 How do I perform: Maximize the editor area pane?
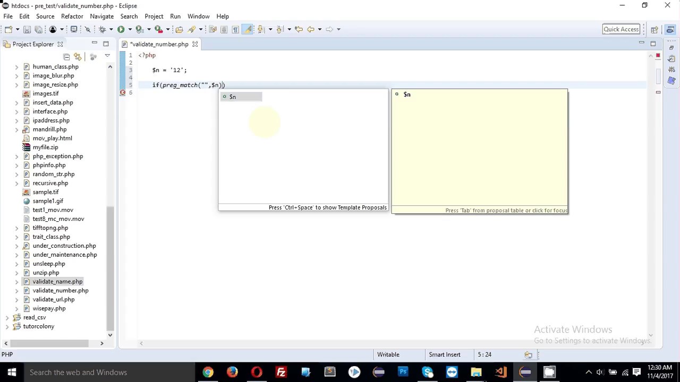[x=653, y=44]
